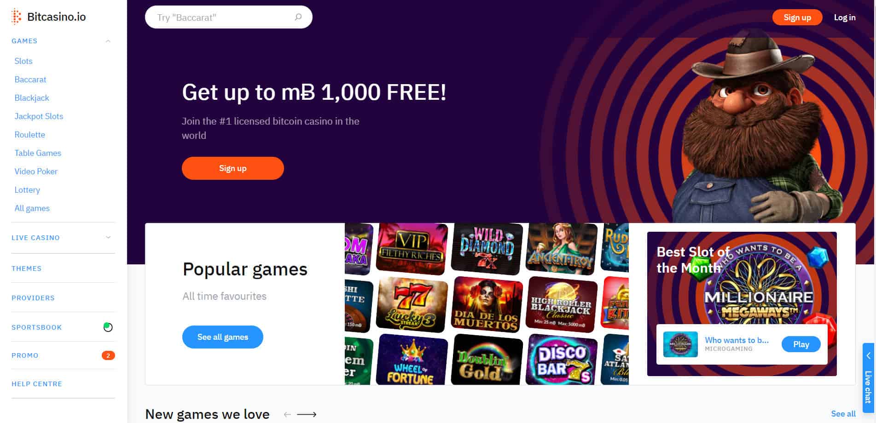
Task: Focus the Try Baccarat search field
Action: (x=229, y=17)
